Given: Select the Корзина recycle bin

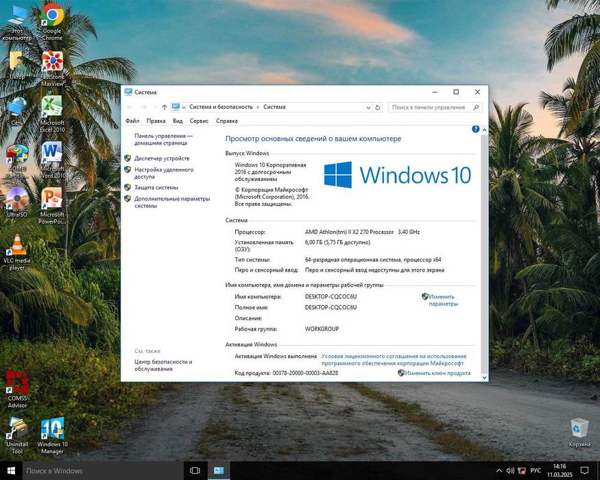Looking at the screenshot, I should tap(579, 433).
